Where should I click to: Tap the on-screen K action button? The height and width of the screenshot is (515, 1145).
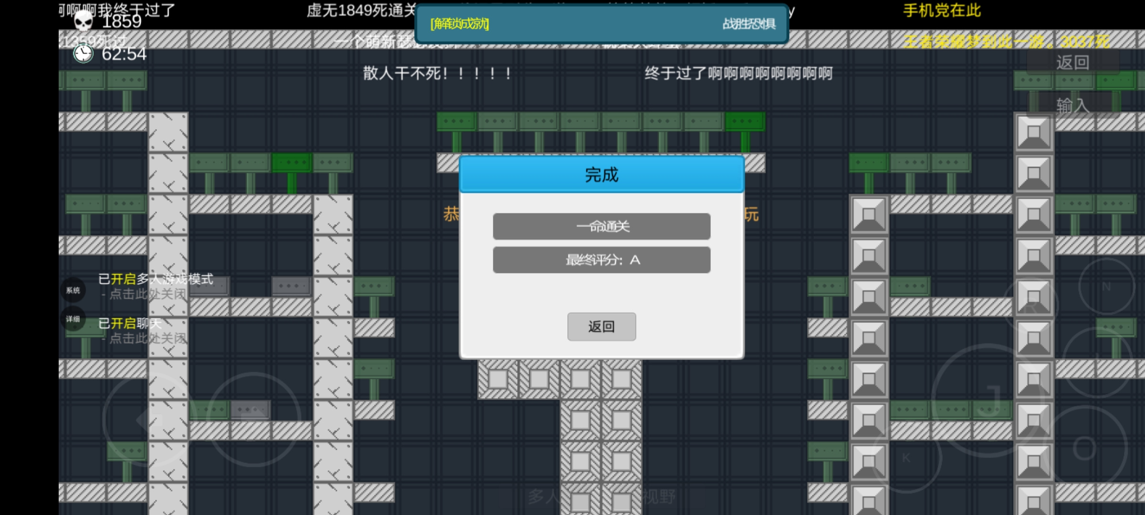point(906,458)
